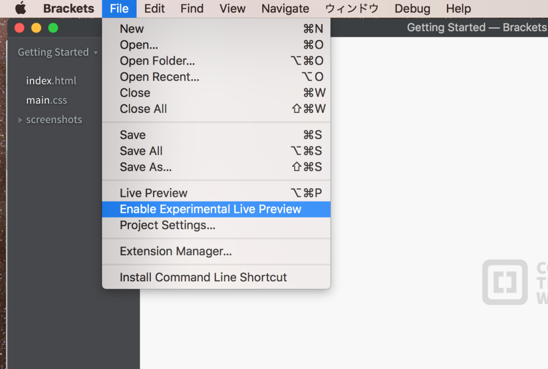Choose Save As… menu item
Image resolution: width=548 pixels, height=369 pixels.
146,167
